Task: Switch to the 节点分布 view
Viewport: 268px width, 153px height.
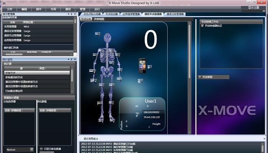Action: (x=86, y=19)
